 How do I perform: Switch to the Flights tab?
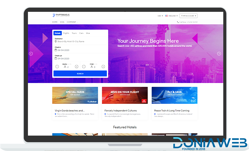click(x=66, y=33)
